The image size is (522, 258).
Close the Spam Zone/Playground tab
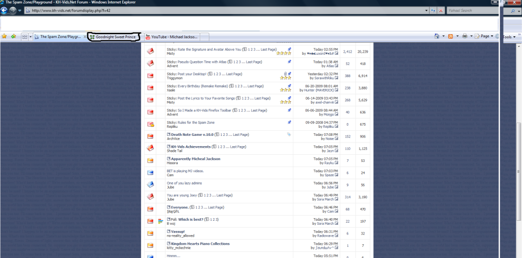pyautogui.click(x=84, y=37)
